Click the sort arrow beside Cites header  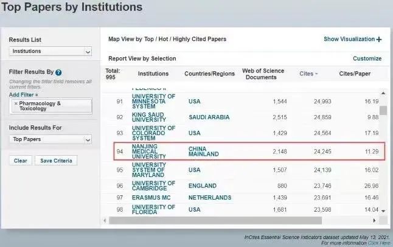316,74
